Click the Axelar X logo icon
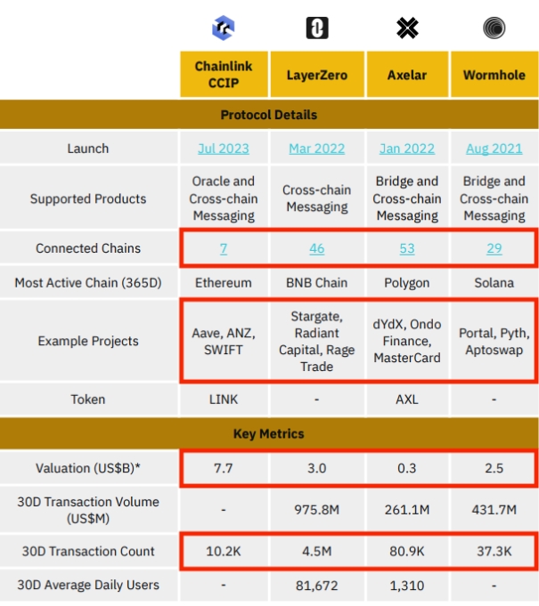 (x=407, y=28)
